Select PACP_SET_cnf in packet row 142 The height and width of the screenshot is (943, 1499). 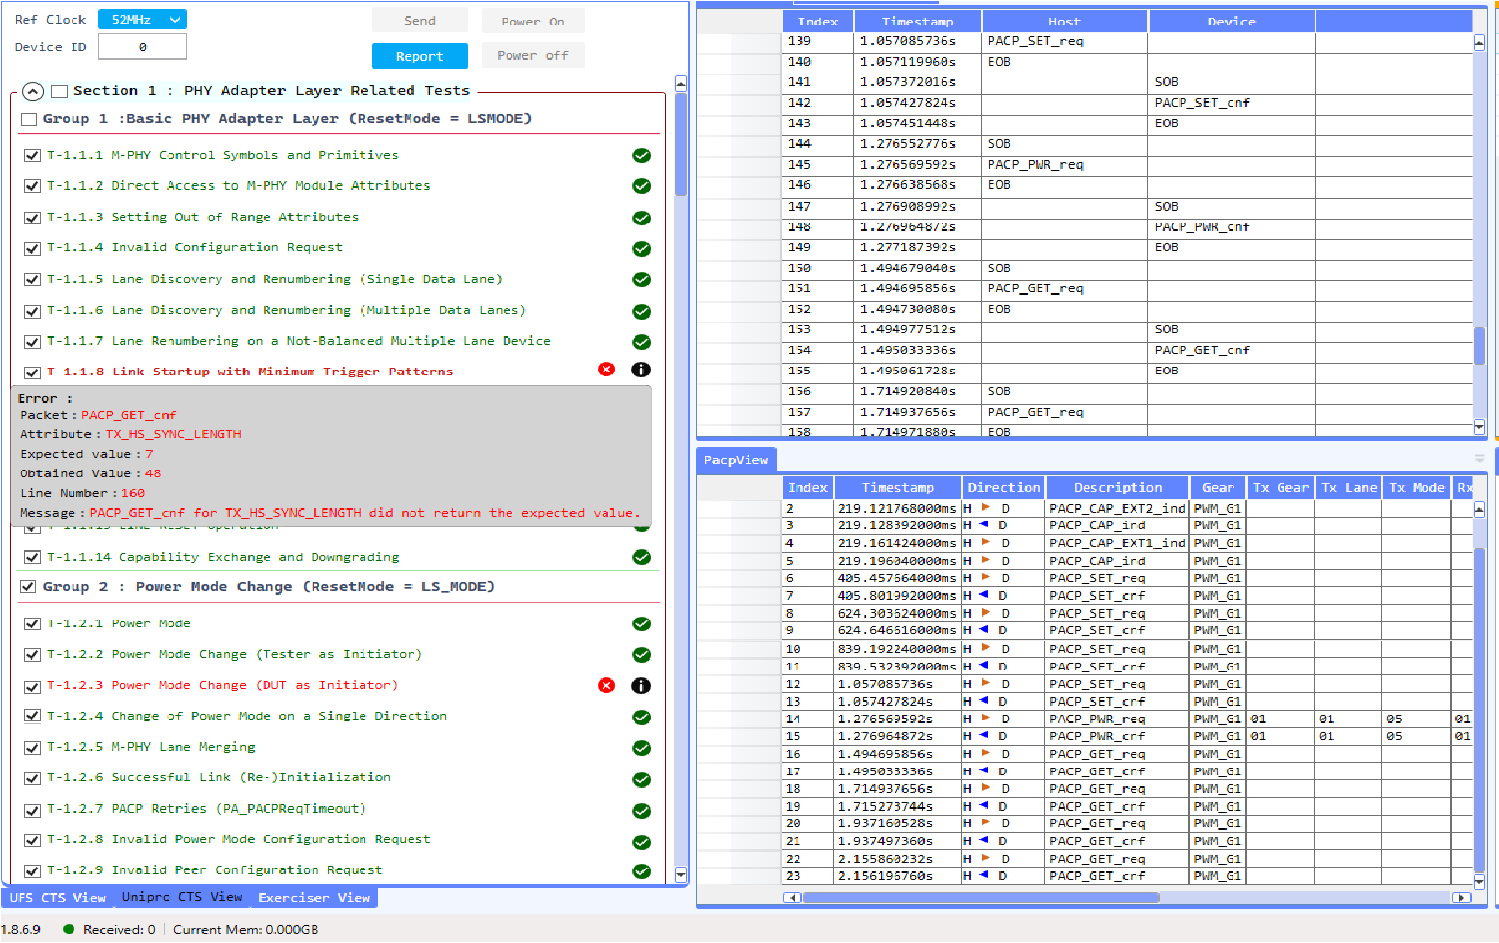click(x=1202, y=103)
